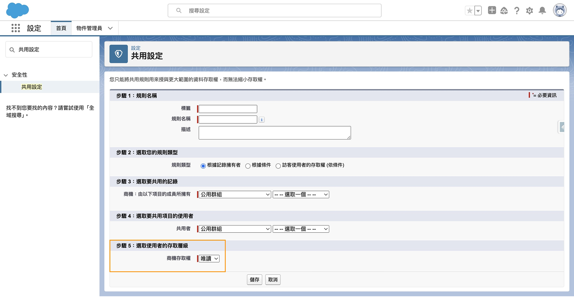Switch to the 首頁 tab
The width and height of the screenshot is (574, 297).
[x=61, y=28]
